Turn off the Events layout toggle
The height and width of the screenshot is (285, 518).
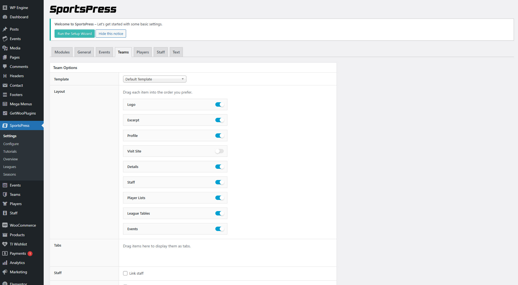[x=219, y=229]
